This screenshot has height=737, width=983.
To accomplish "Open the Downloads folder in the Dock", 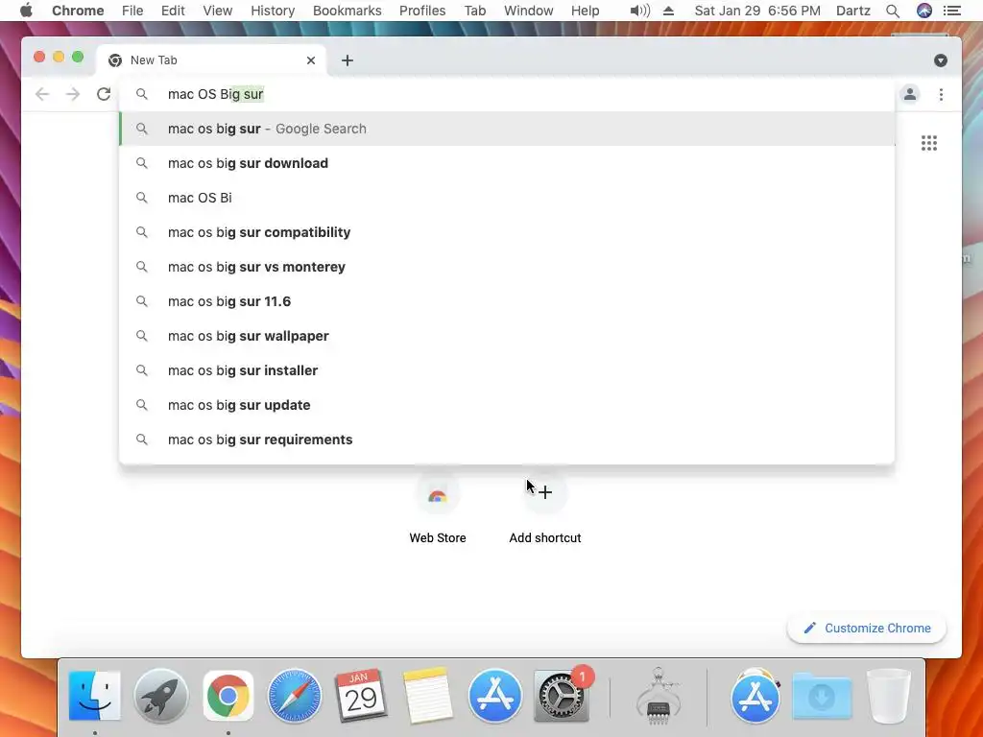I will [x=822, y=696].
